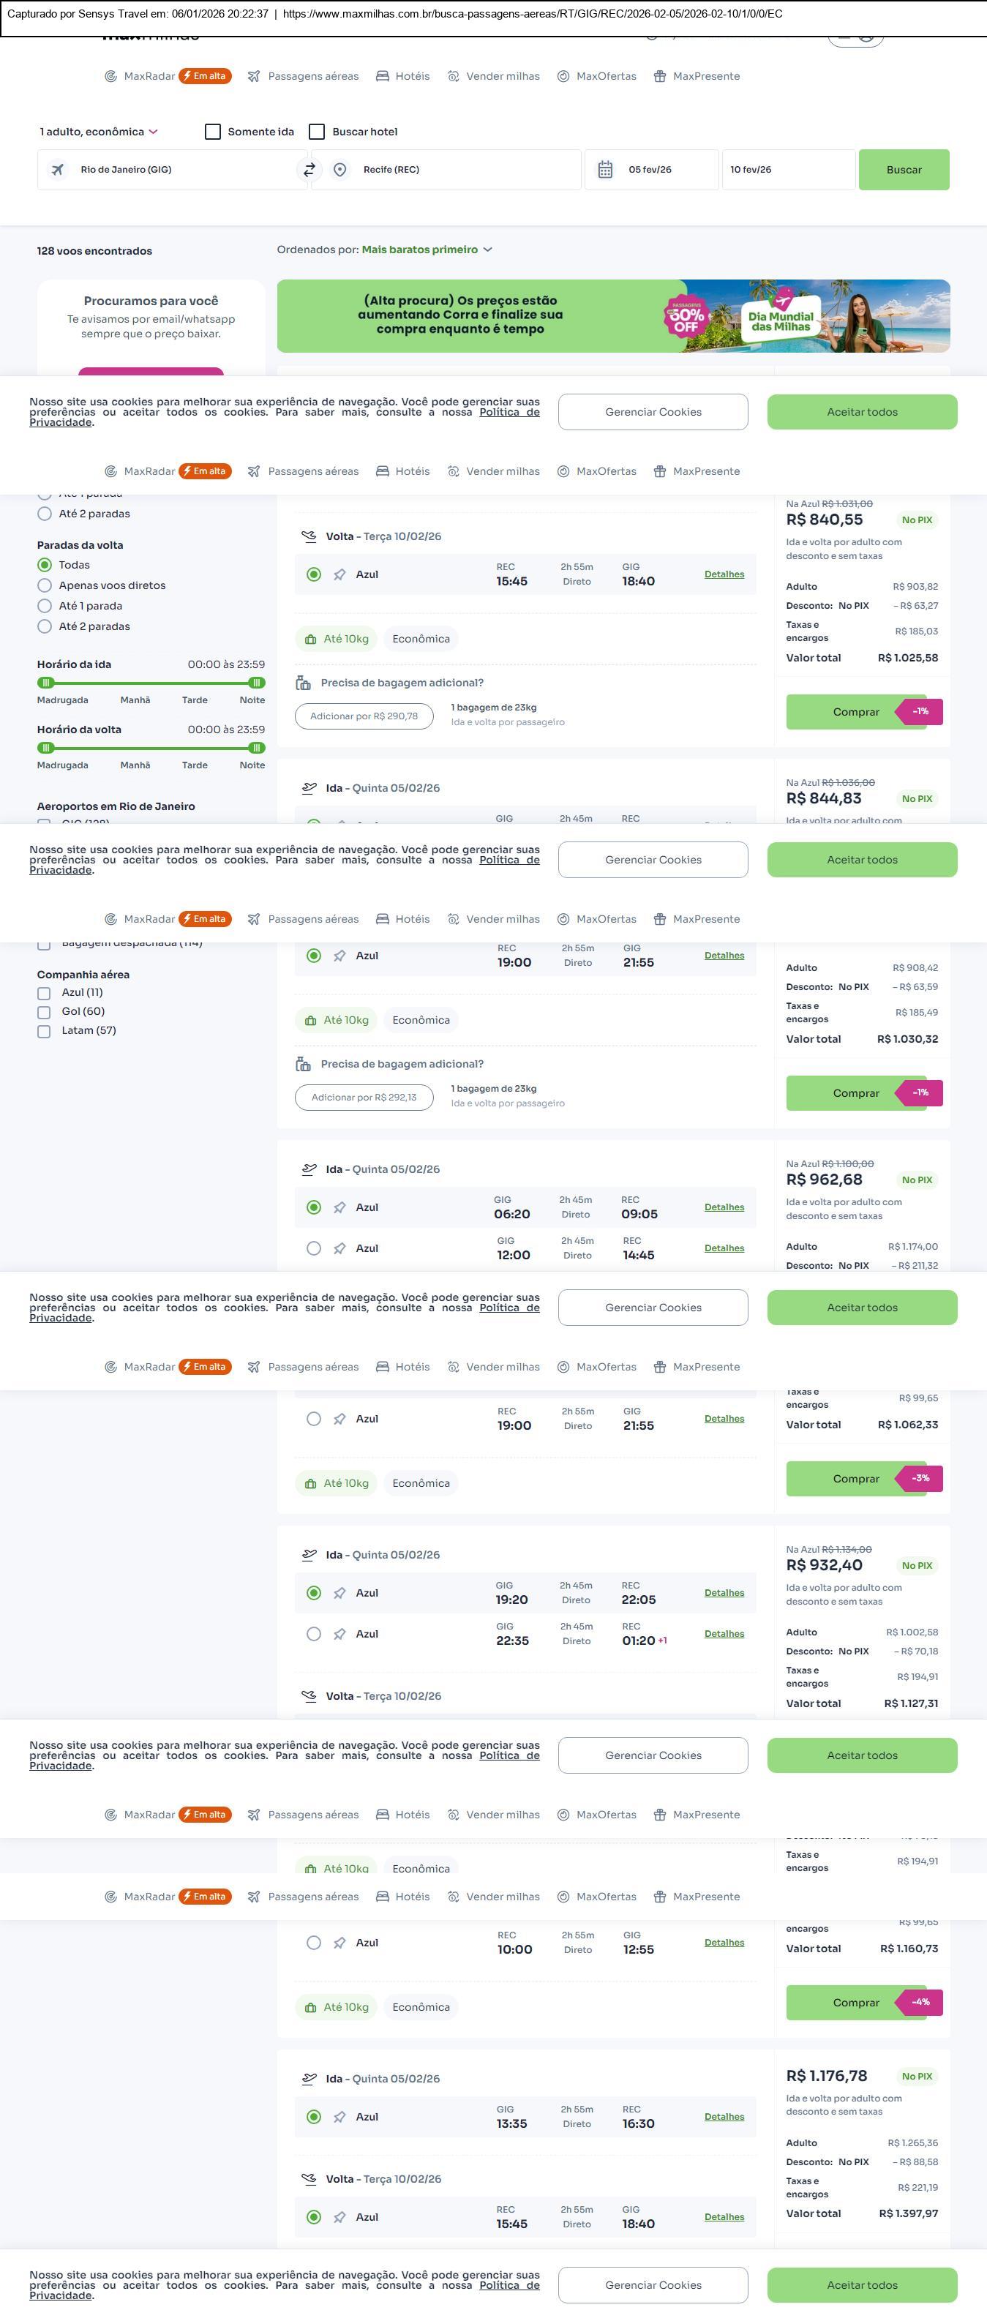Click the pin icon beside the 22:35 Azul flight
This screenshot has width=987, height=2321.
(x=339, y=1633)
